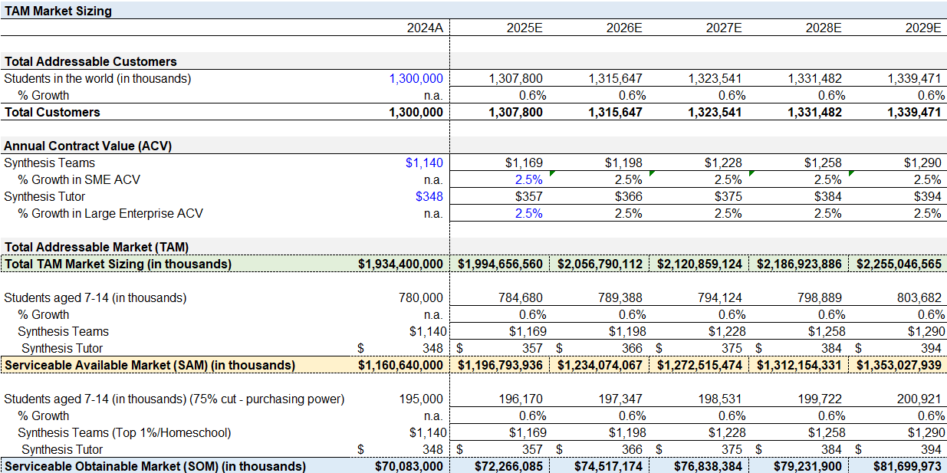947x473 pixels.
Task: Select the blue $348 Synthesis Tutor input
Action: 429,196
